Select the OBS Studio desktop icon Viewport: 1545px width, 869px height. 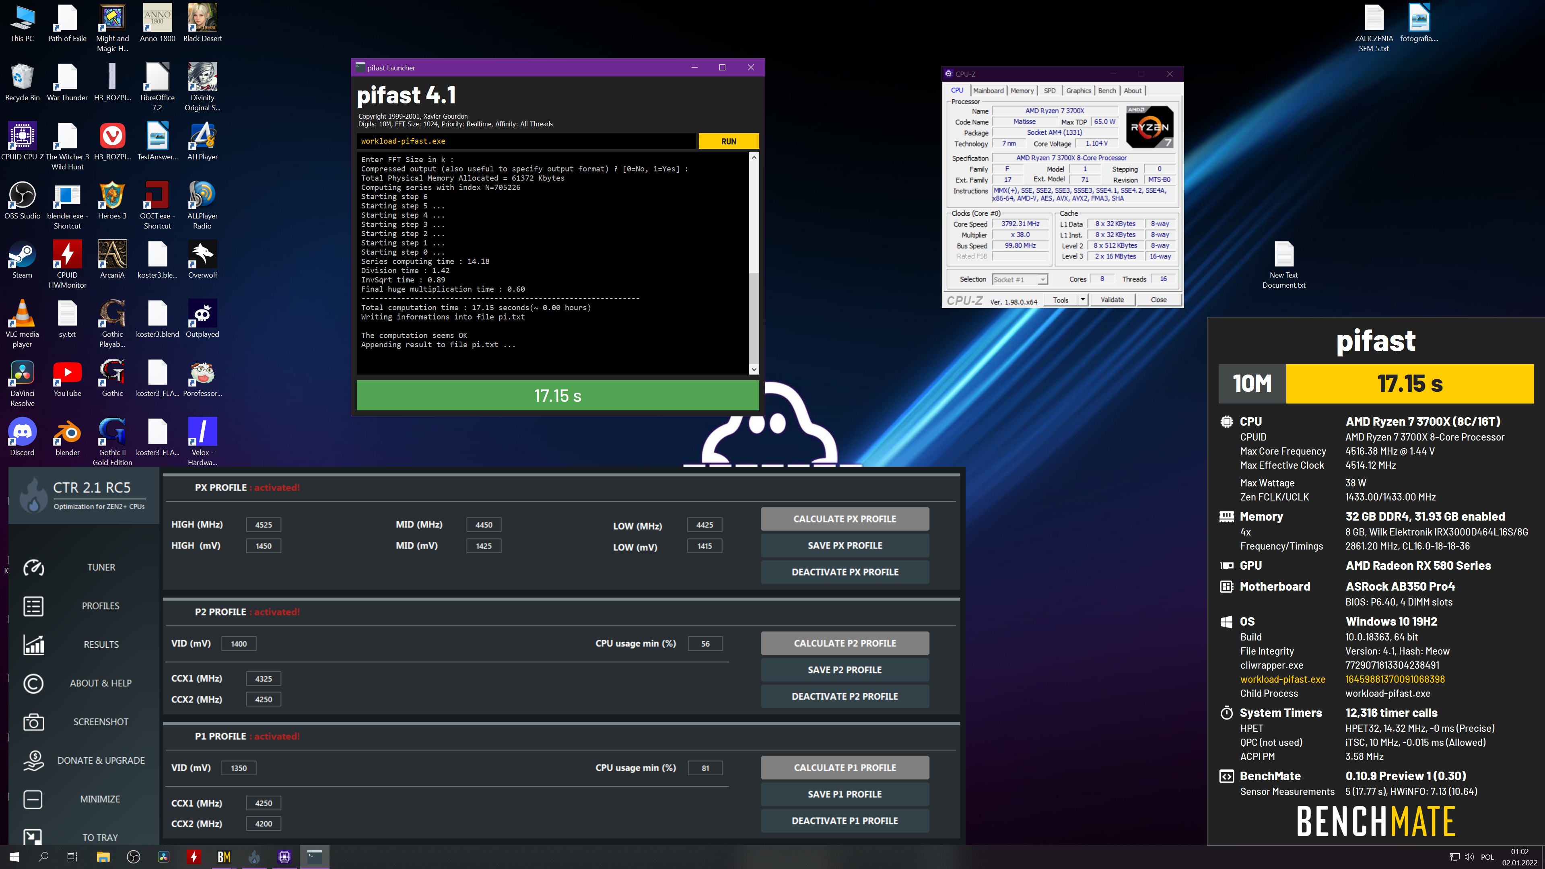click(22, 201)
